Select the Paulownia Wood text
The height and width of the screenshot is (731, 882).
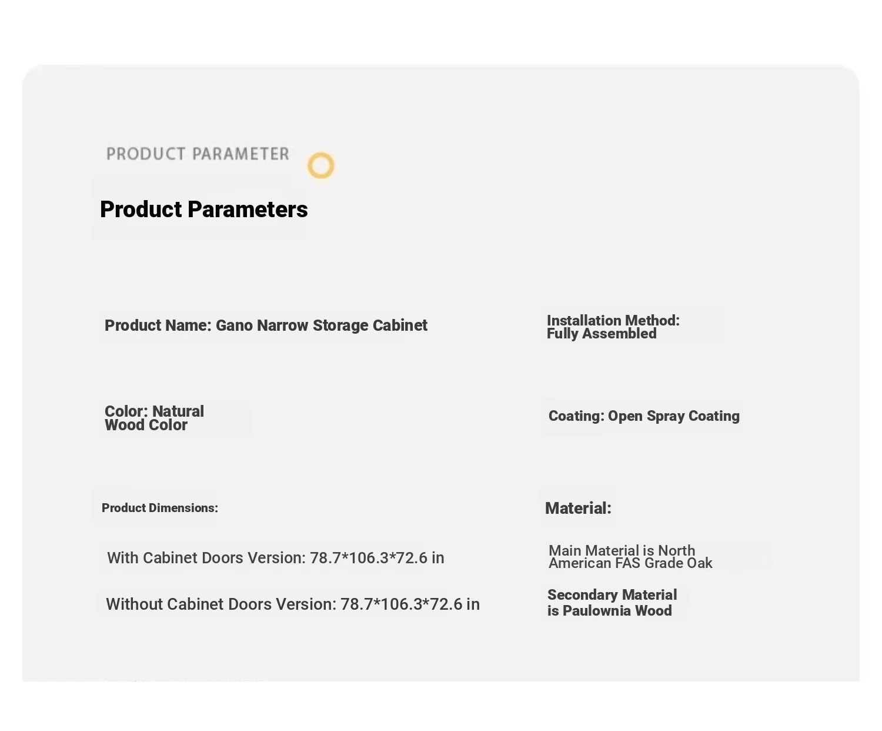pos(617,611)
